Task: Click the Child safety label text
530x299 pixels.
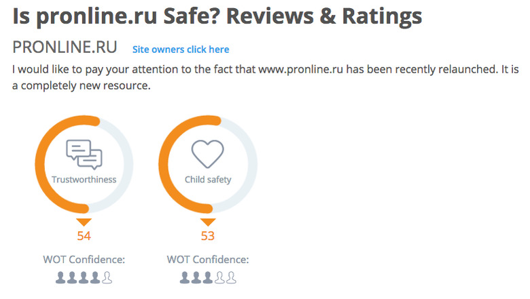Action: pyautogui.click(x=208, y=180)
